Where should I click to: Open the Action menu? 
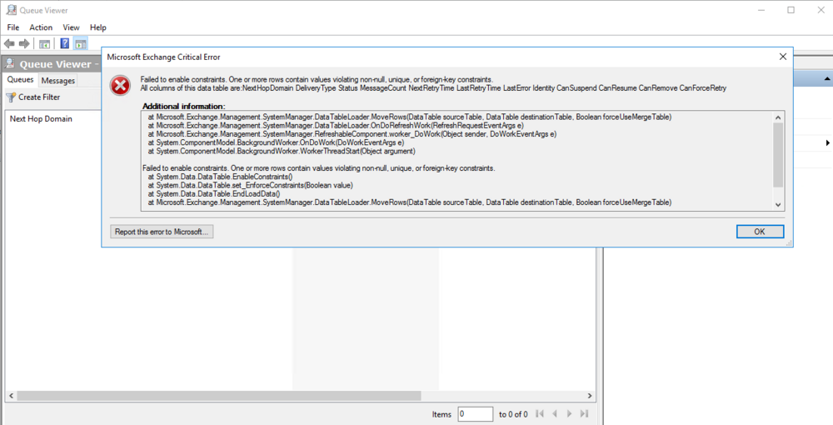(x=41, y=27)
